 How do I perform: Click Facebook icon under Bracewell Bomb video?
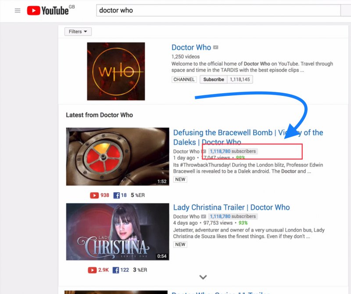coord(116,195)
